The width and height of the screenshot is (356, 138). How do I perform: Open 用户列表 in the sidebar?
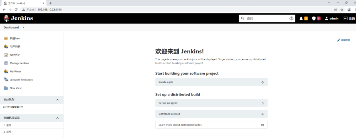15,47
